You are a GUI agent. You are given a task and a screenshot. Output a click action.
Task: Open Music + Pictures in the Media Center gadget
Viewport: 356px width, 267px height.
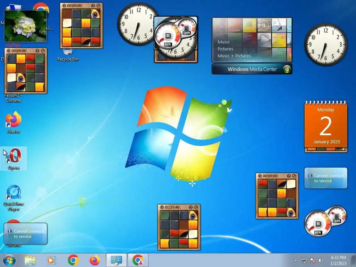tap(234, 56)
